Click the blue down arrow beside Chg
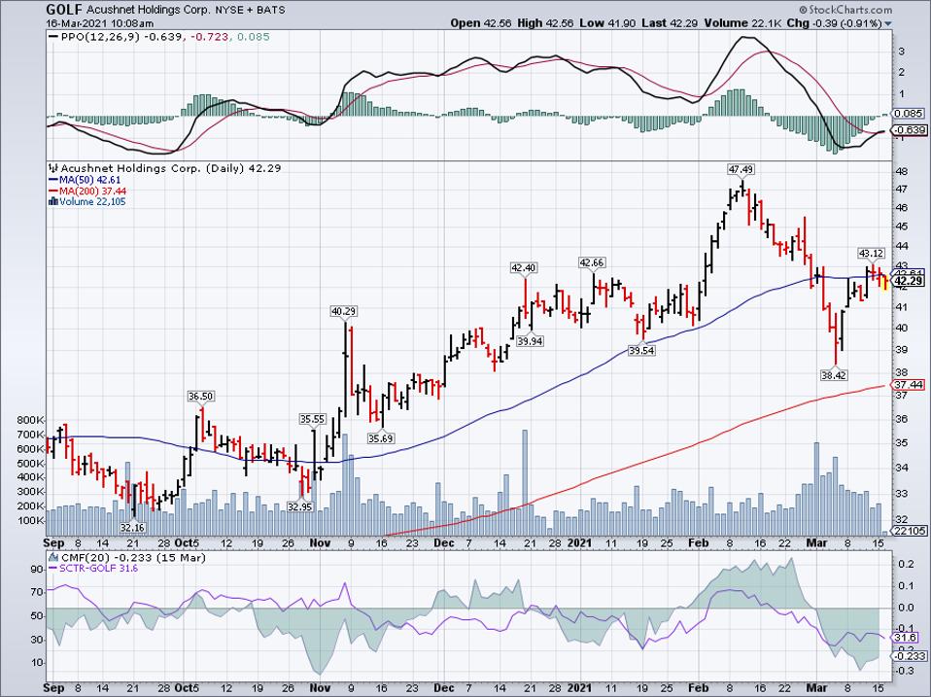 pos(888,24)
